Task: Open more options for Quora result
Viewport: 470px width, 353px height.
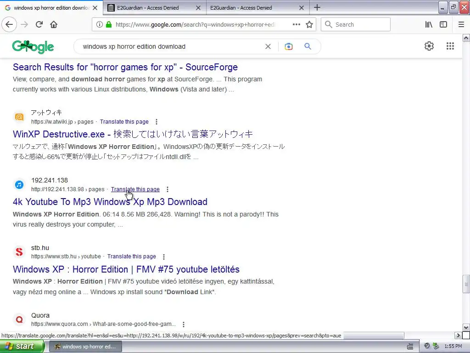Action: (184, 324)
